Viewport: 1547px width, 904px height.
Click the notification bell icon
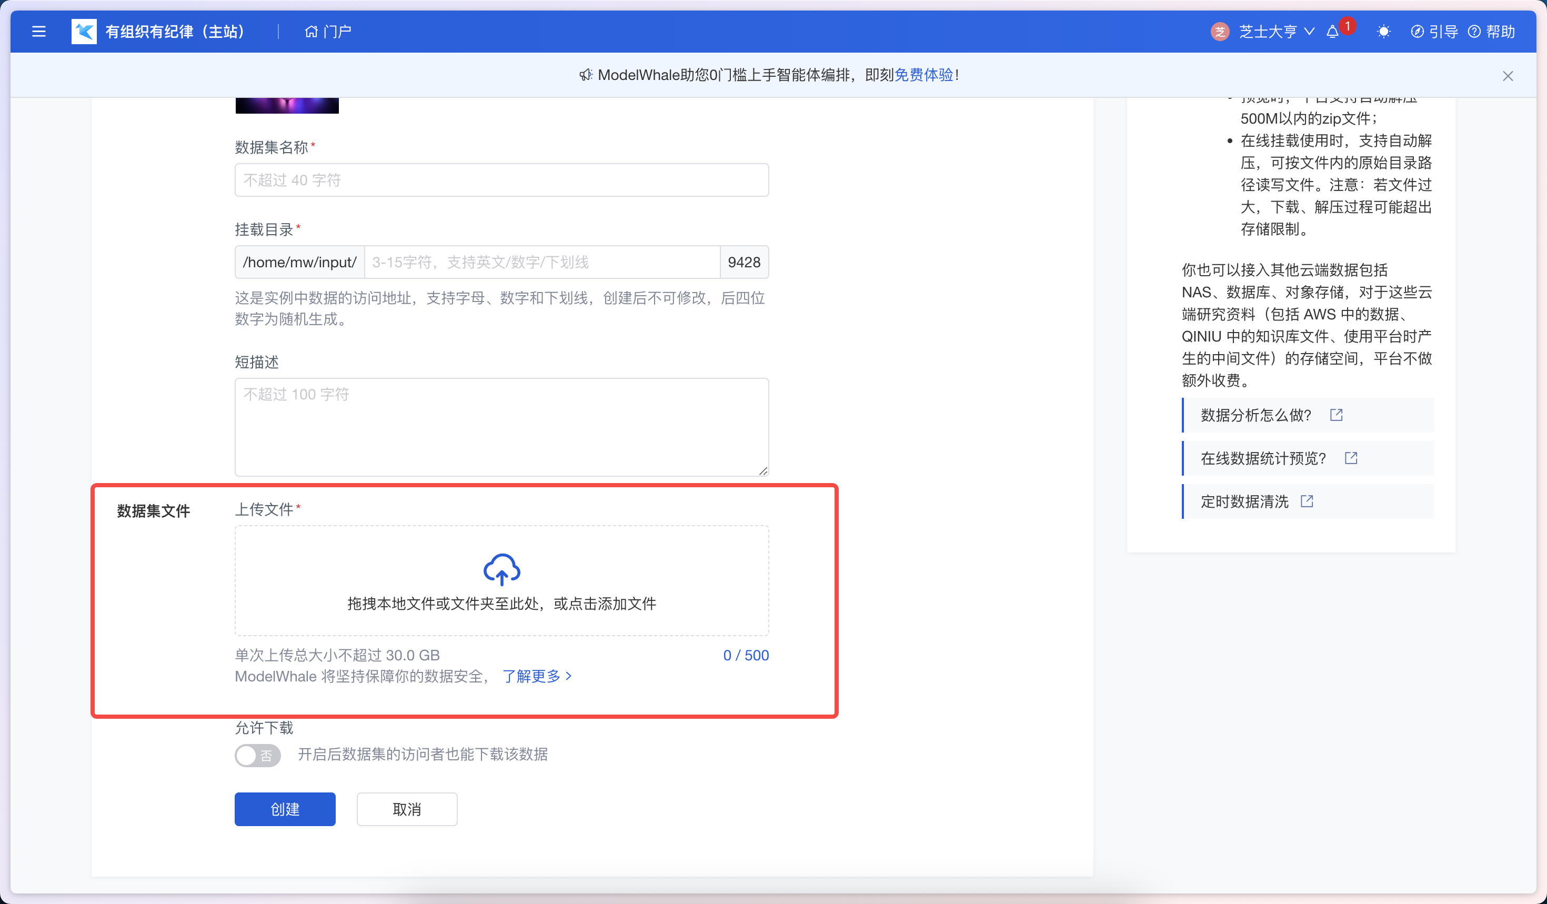click(x=1332, y=32)
